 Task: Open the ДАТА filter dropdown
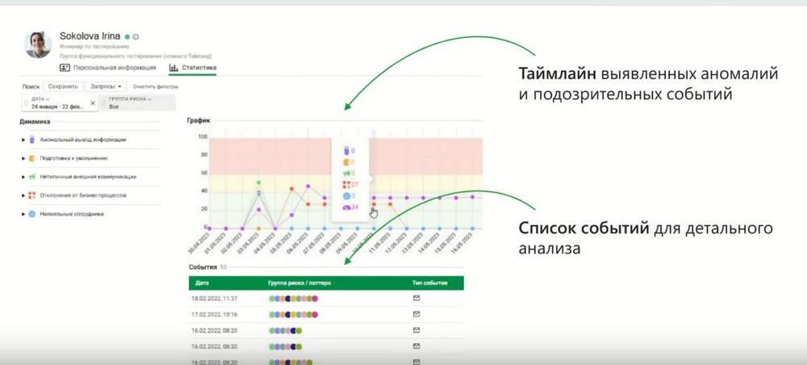(x=40, y=99)
